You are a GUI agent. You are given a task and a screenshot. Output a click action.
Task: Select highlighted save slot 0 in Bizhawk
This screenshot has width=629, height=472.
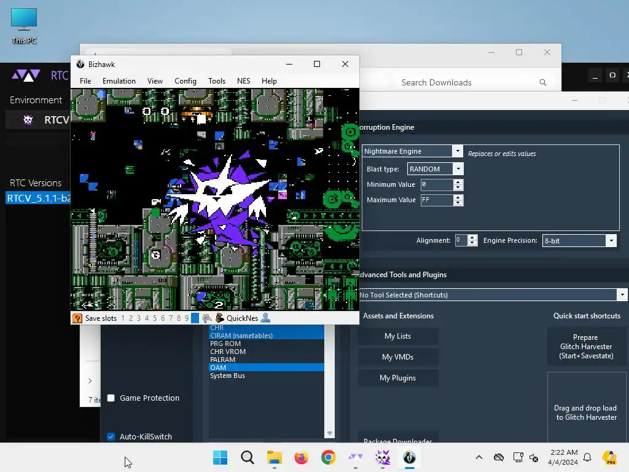(195, 318)
